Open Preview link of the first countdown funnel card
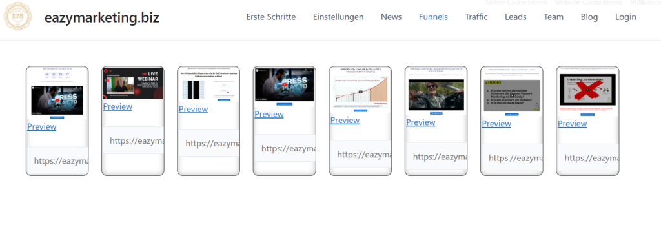 click(42, 126)
